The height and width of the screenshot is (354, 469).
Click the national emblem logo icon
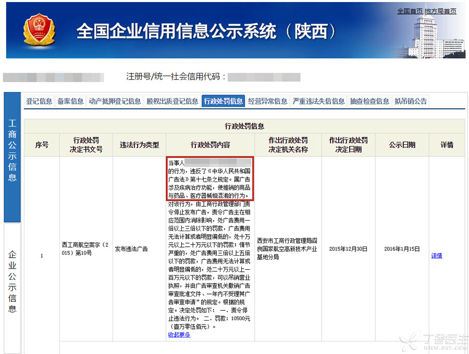pos(39,29)
